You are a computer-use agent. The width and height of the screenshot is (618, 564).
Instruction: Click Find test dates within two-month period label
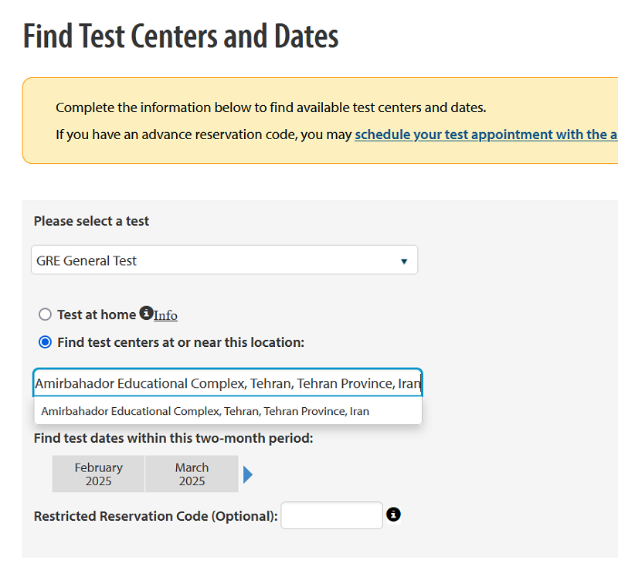click(173, 438)
